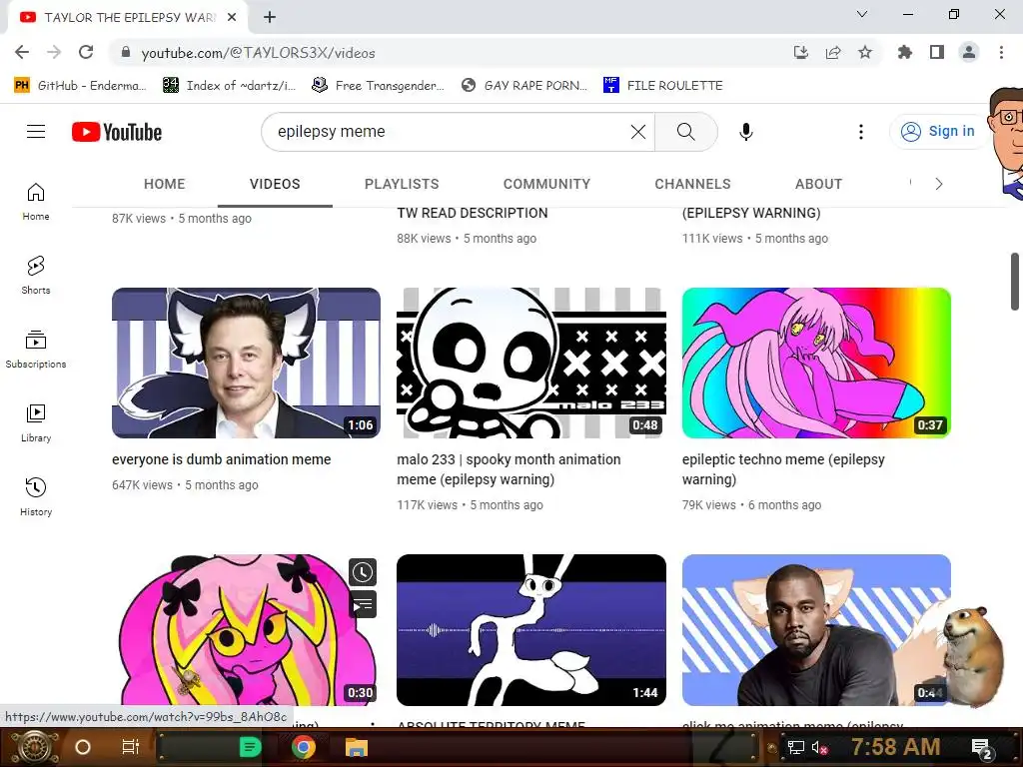This screenshot has width=1023, height=767.
Task: Open the notification center icon
Action: click(981, 748)
